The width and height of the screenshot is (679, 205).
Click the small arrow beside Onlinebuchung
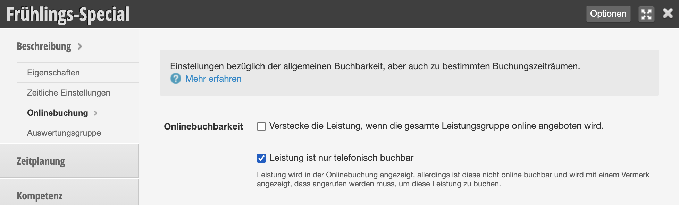pos(96,113)
